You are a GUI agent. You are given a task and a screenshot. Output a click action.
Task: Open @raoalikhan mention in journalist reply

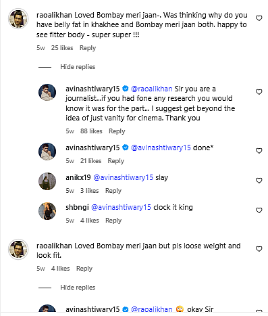coord(152,89)
